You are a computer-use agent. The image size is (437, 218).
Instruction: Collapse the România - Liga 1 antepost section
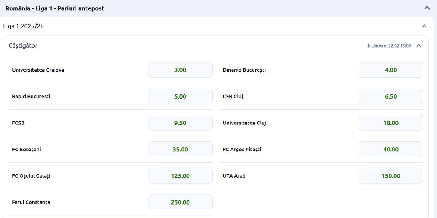(427, 8)
